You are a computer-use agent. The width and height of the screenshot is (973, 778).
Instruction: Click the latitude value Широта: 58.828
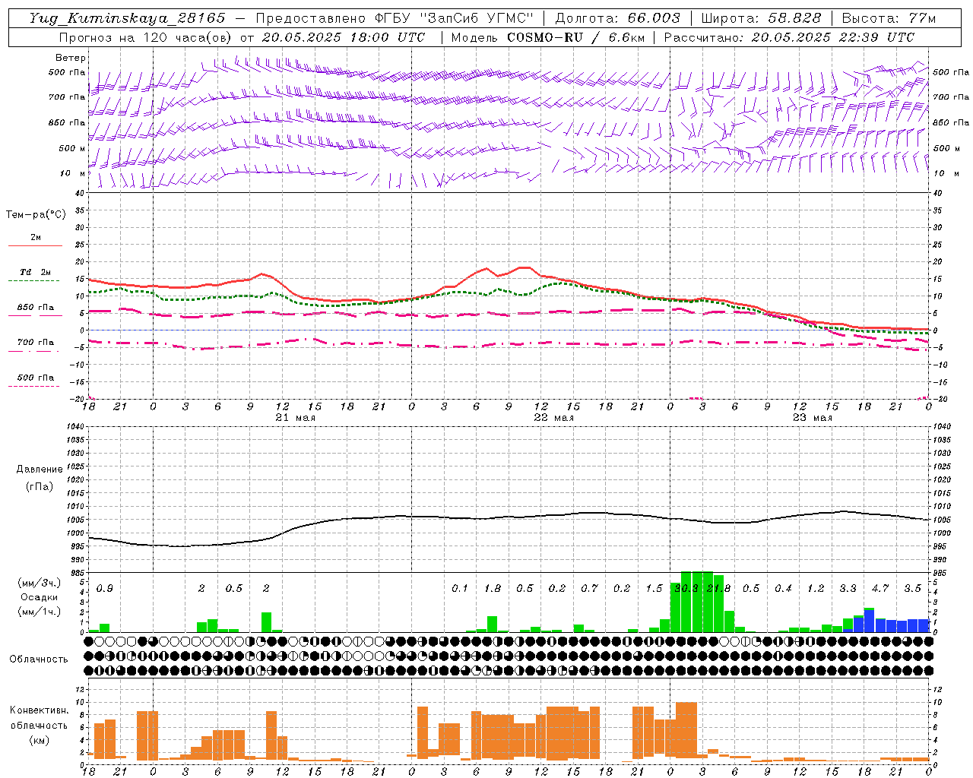point(761,18)
